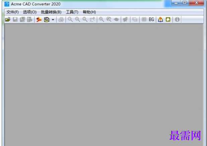Toggle background color with BG button
This screenshot has height=146, width=207.
click(151, 19)
